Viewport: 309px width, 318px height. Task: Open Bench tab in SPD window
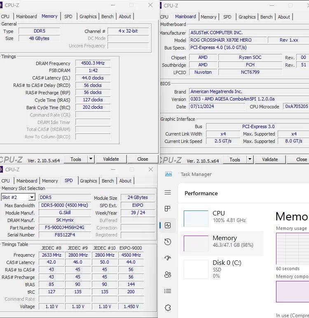(x=108, y=181)
